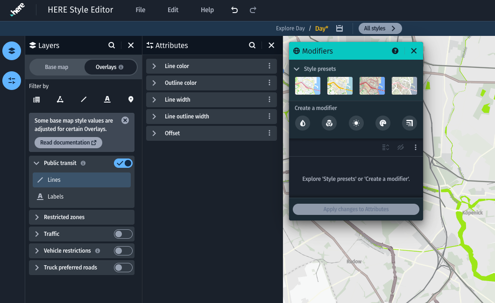
Task: Open the Layers sidebar button
Action: [x=12, y=51]
